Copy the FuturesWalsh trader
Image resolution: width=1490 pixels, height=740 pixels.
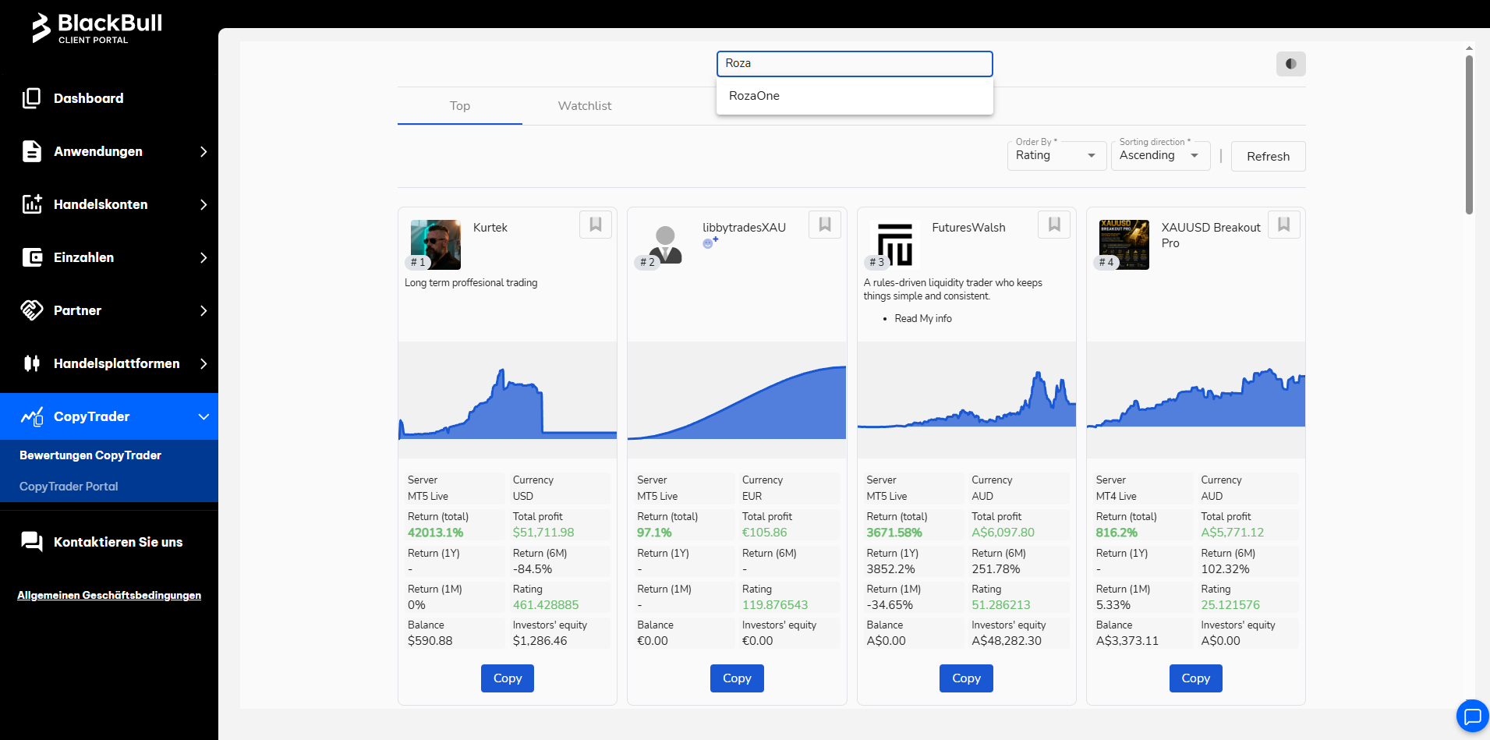[x=966, y=678]
